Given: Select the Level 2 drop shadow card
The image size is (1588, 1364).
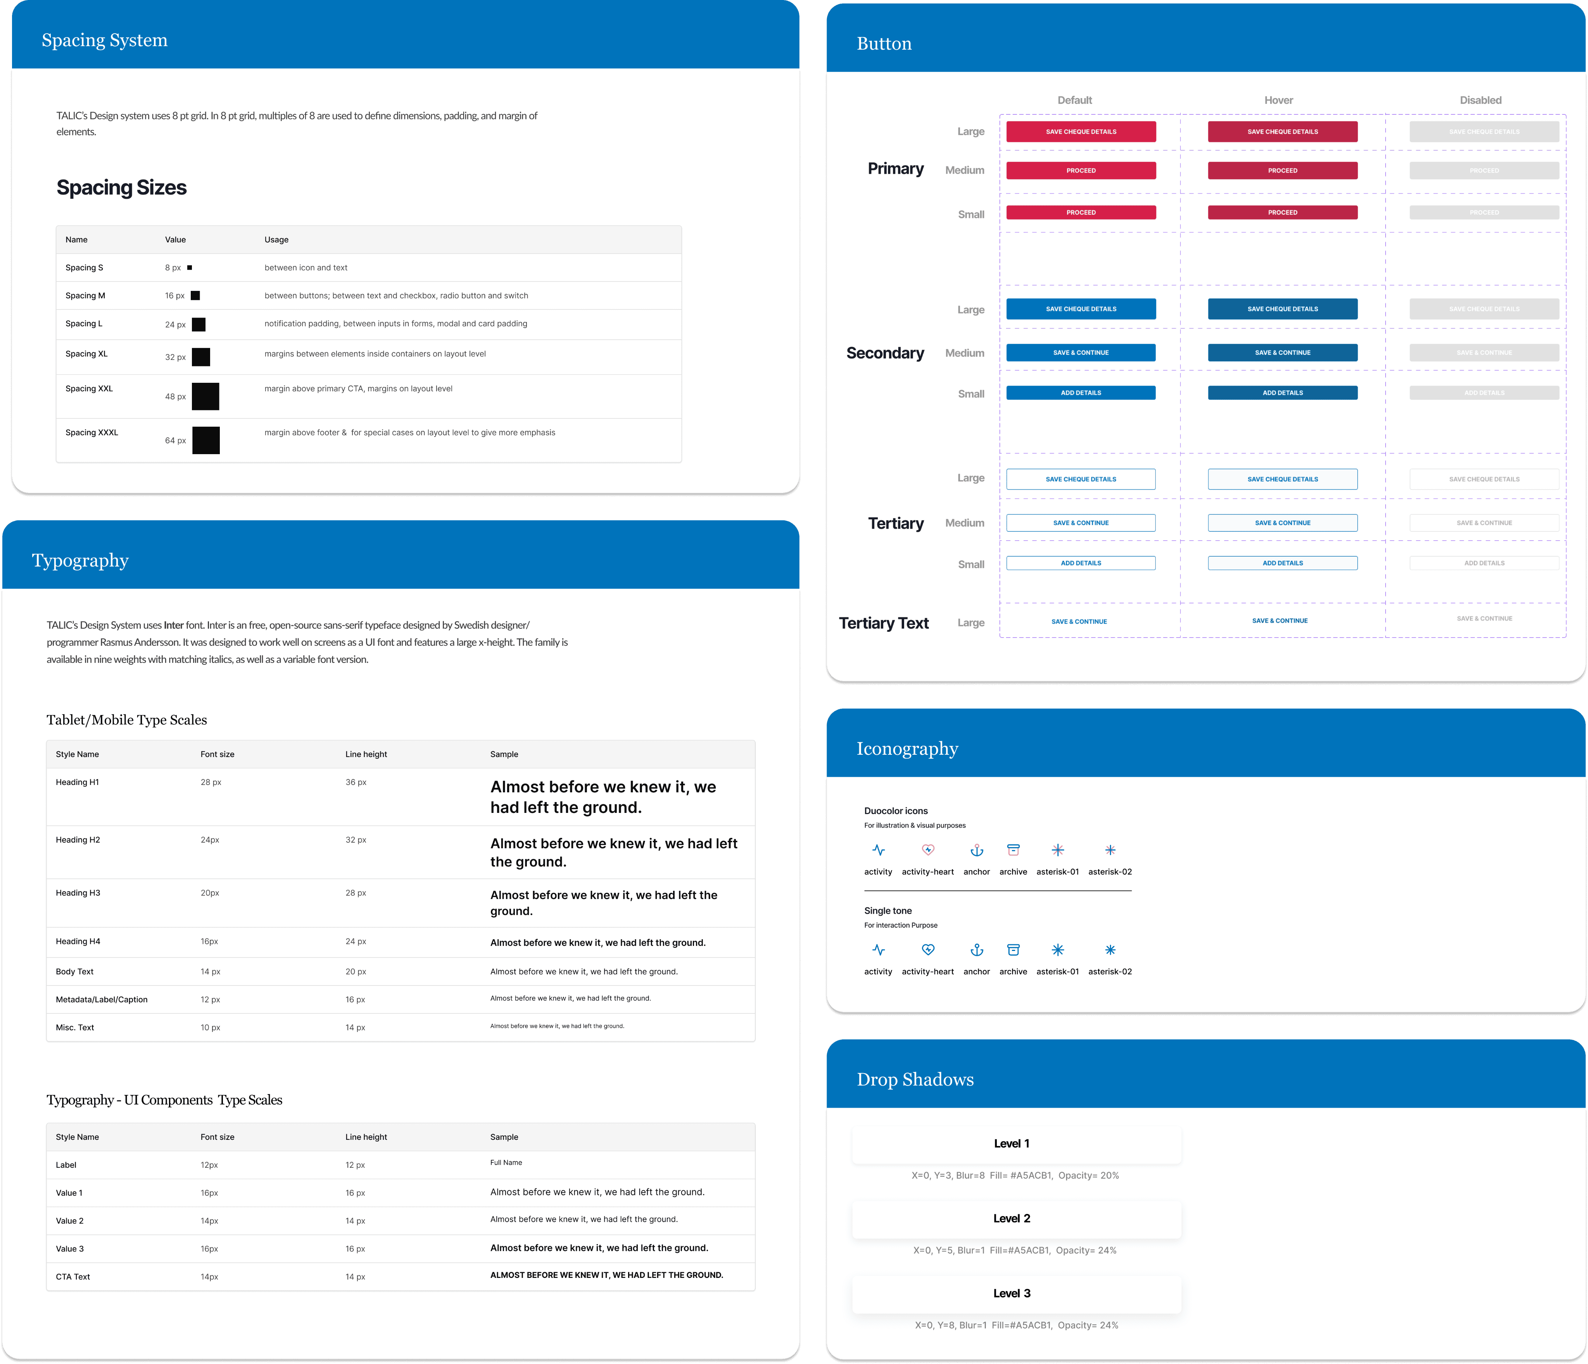Looking at the screenshot, I should tap(1016, 1219).
